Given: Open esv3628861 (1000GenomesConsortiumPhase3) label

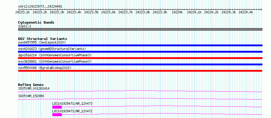Looking at the screenshot, I should [x=55, y=61].
